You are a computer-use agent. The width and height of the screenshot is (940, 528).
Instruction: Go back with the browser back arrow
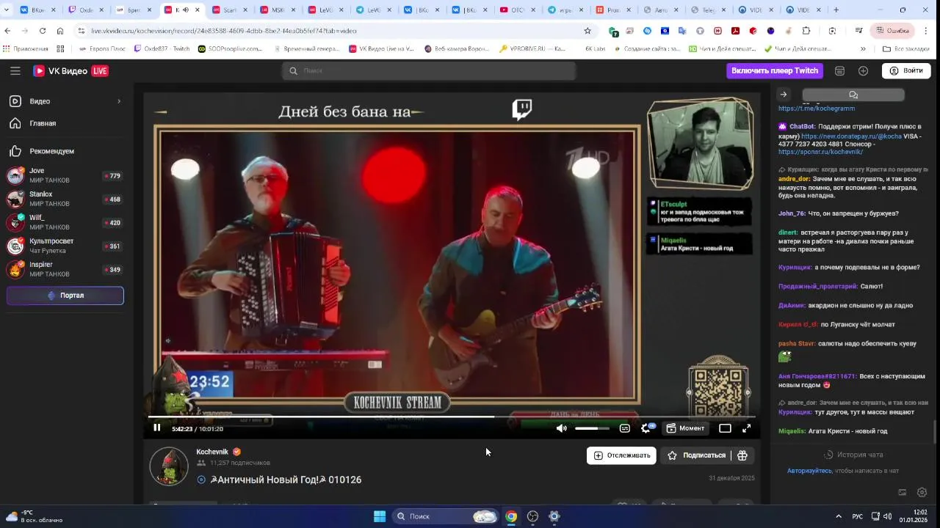(x=7, y=31)
